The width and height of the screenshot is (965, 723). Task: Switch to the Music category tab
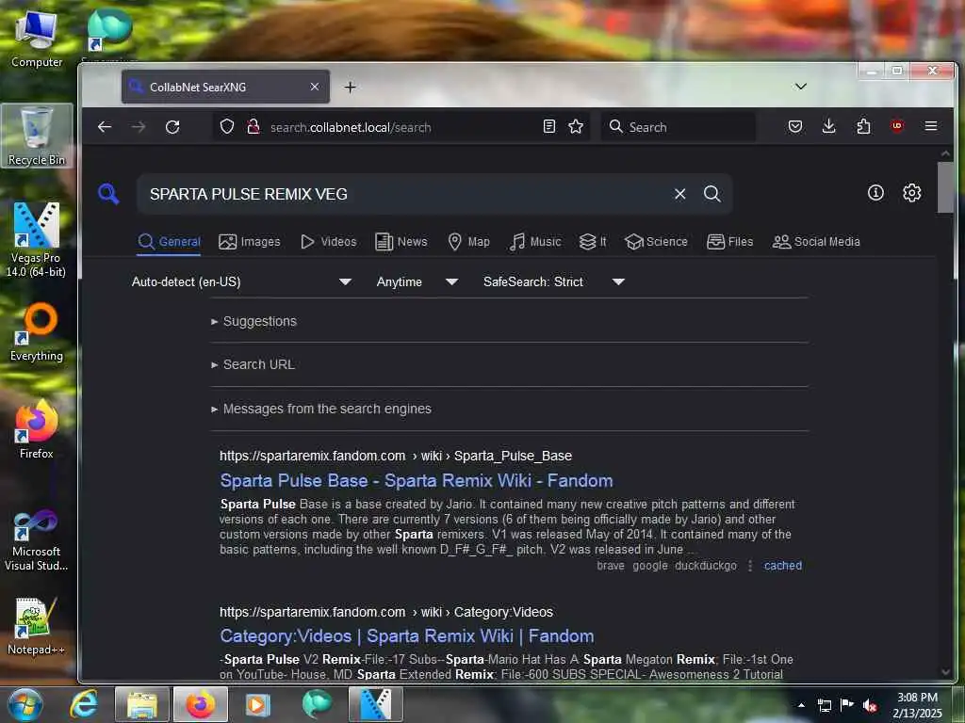tap(535, 242)
